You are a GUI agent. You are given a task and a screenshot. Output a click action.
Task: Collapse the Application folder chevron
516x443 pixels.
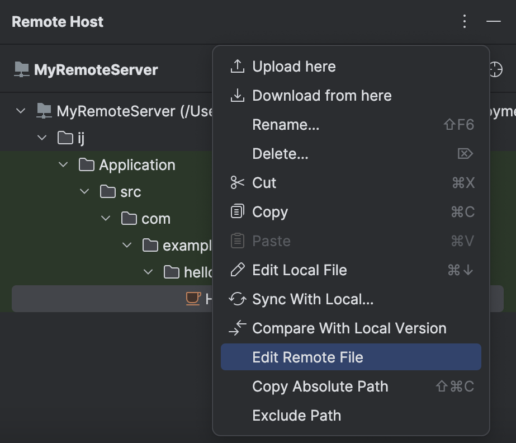63,164
